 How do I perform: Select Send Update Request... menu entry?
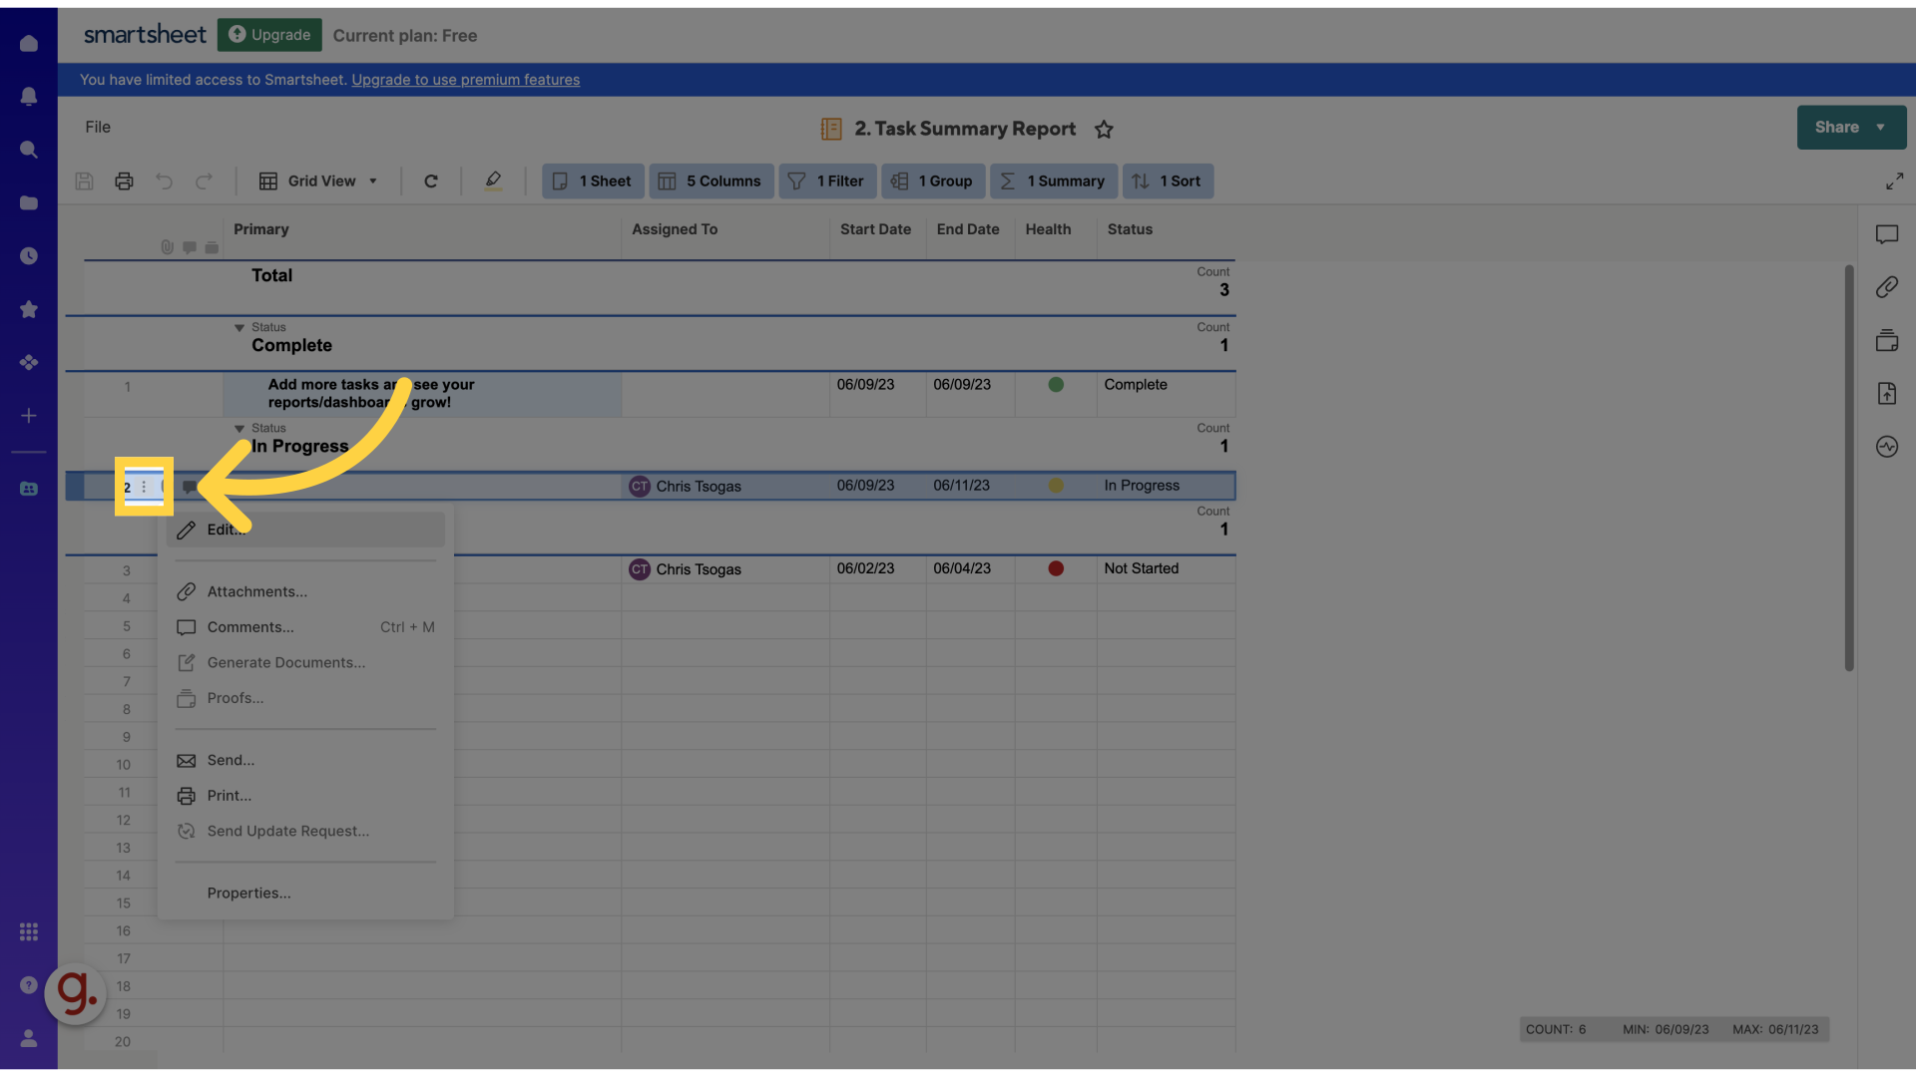tap(305, 831)
